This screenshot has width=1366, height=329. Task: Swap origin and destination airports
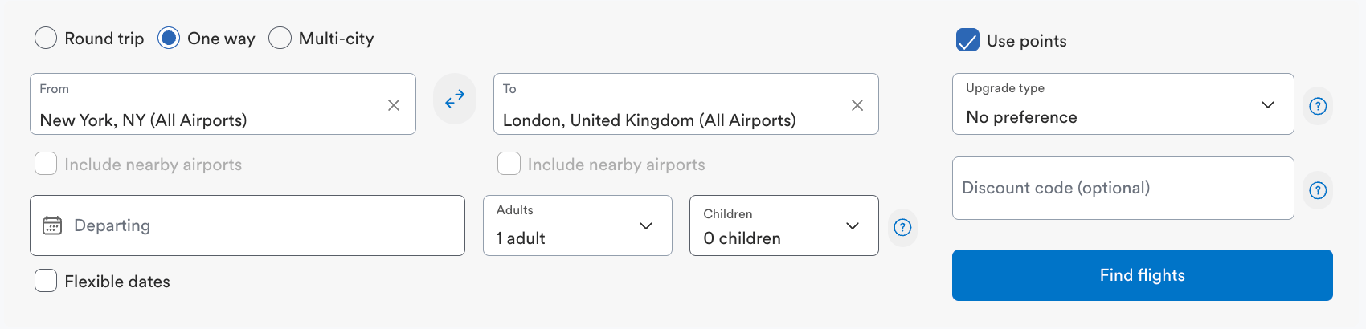[x=455, y=99]
